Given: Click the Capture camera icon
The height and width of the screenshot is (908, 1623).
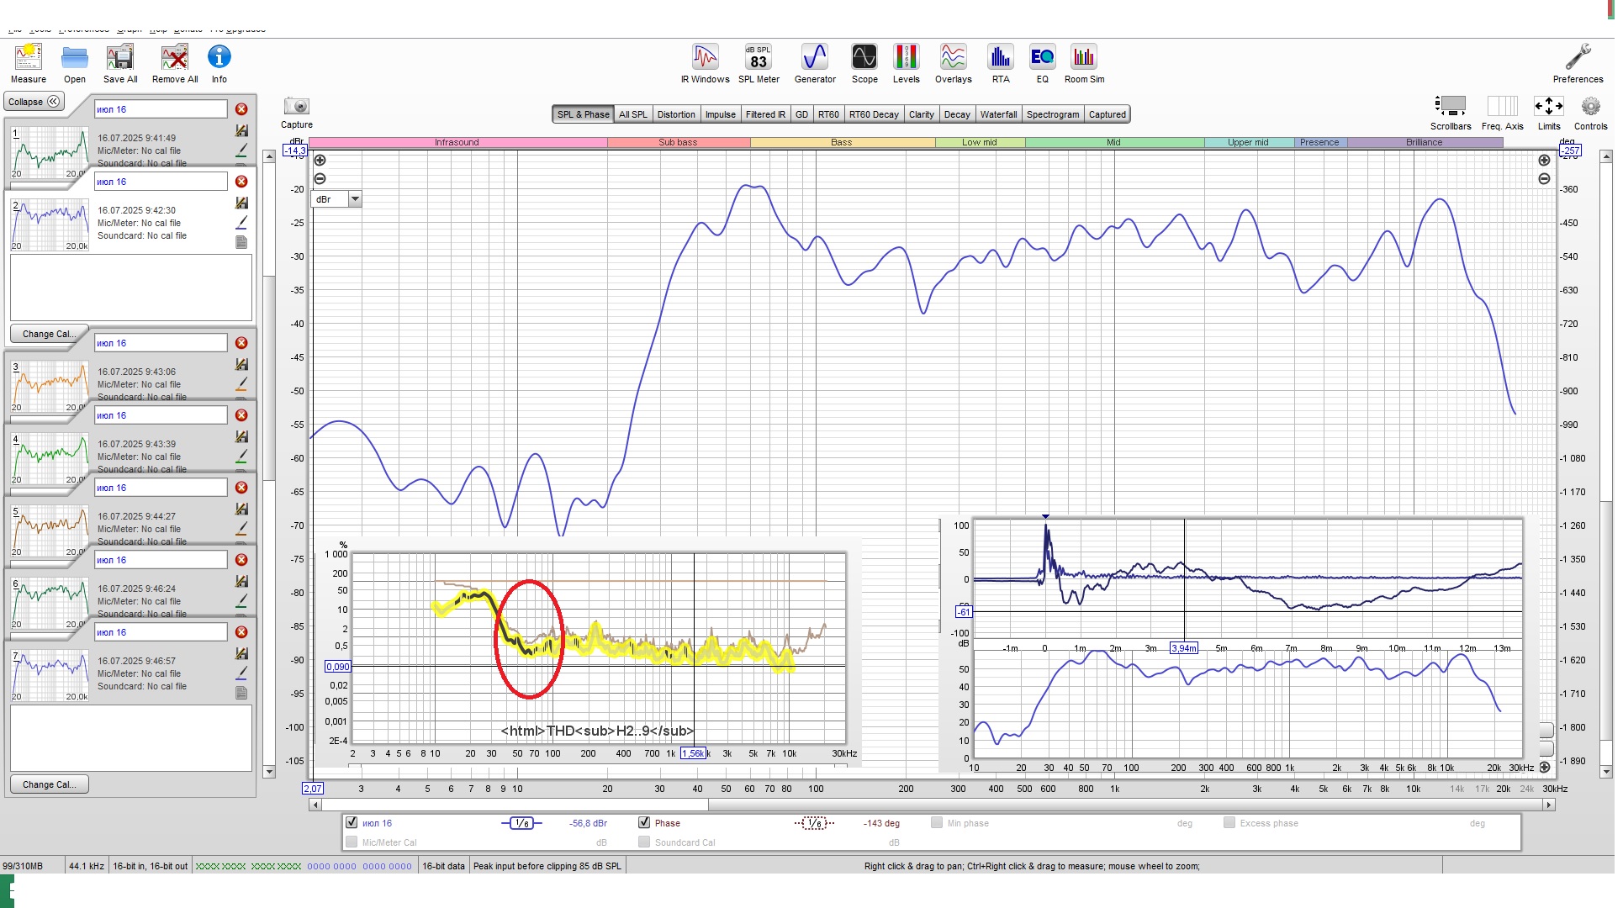Looking at the screenshot, I should tap(296, 107).
